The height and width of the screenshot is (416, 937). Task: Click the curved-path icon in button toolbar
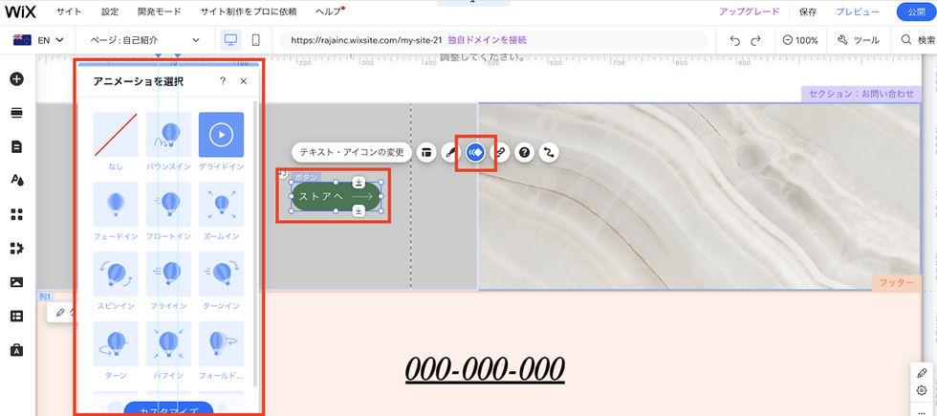point(549,152)
